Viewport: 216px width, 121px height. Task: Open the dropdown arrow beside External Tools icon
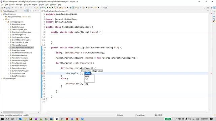(57, 8)
